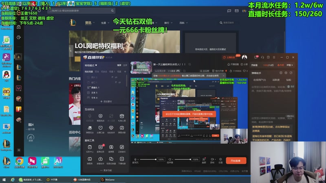Edit stream title pencil icon
This screenshot has width=326, height=183.
click(x=189, y=64)
